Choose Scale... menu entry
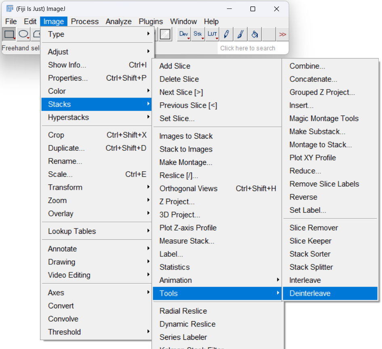 click(x=97, y=174)
